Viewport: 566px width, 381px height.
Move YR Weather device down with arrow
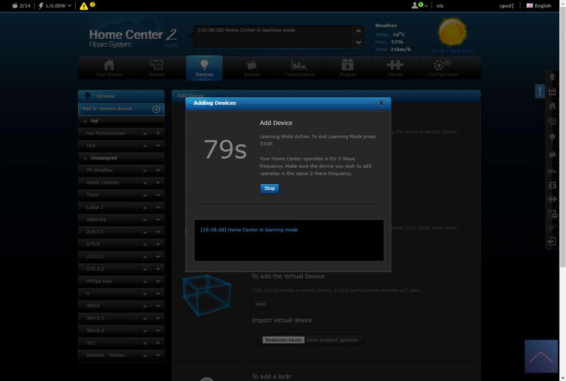point(158,170)
